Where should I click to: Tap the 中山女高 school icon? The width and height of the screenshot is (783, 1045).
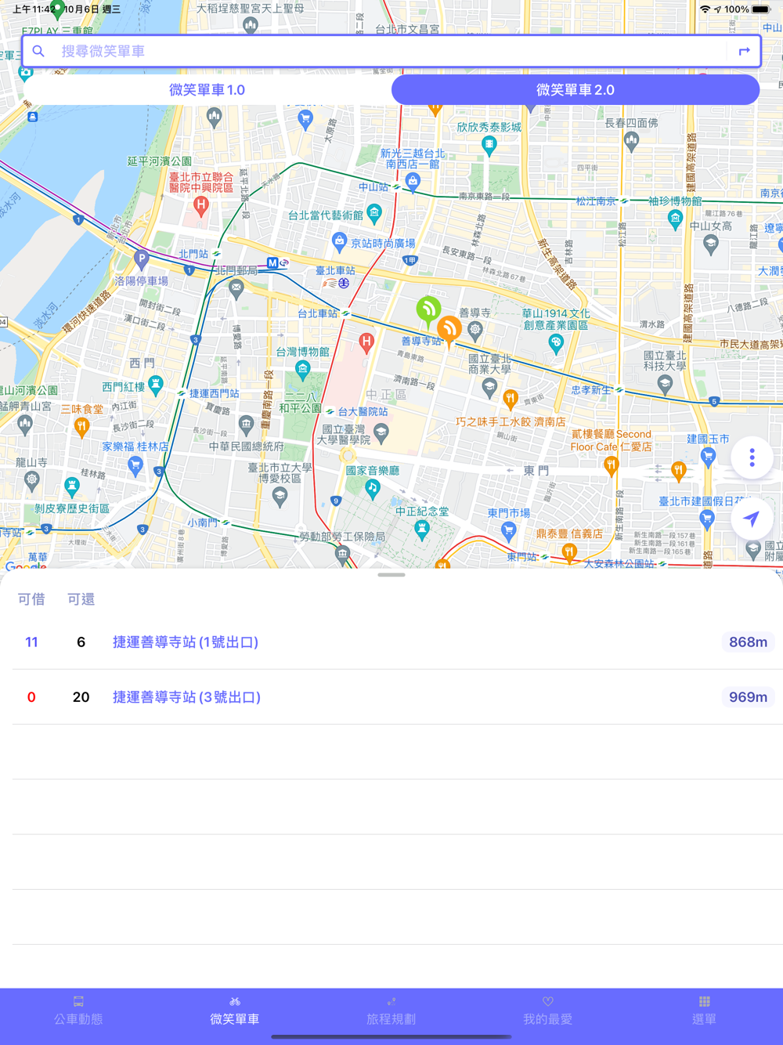coord(710,244)
